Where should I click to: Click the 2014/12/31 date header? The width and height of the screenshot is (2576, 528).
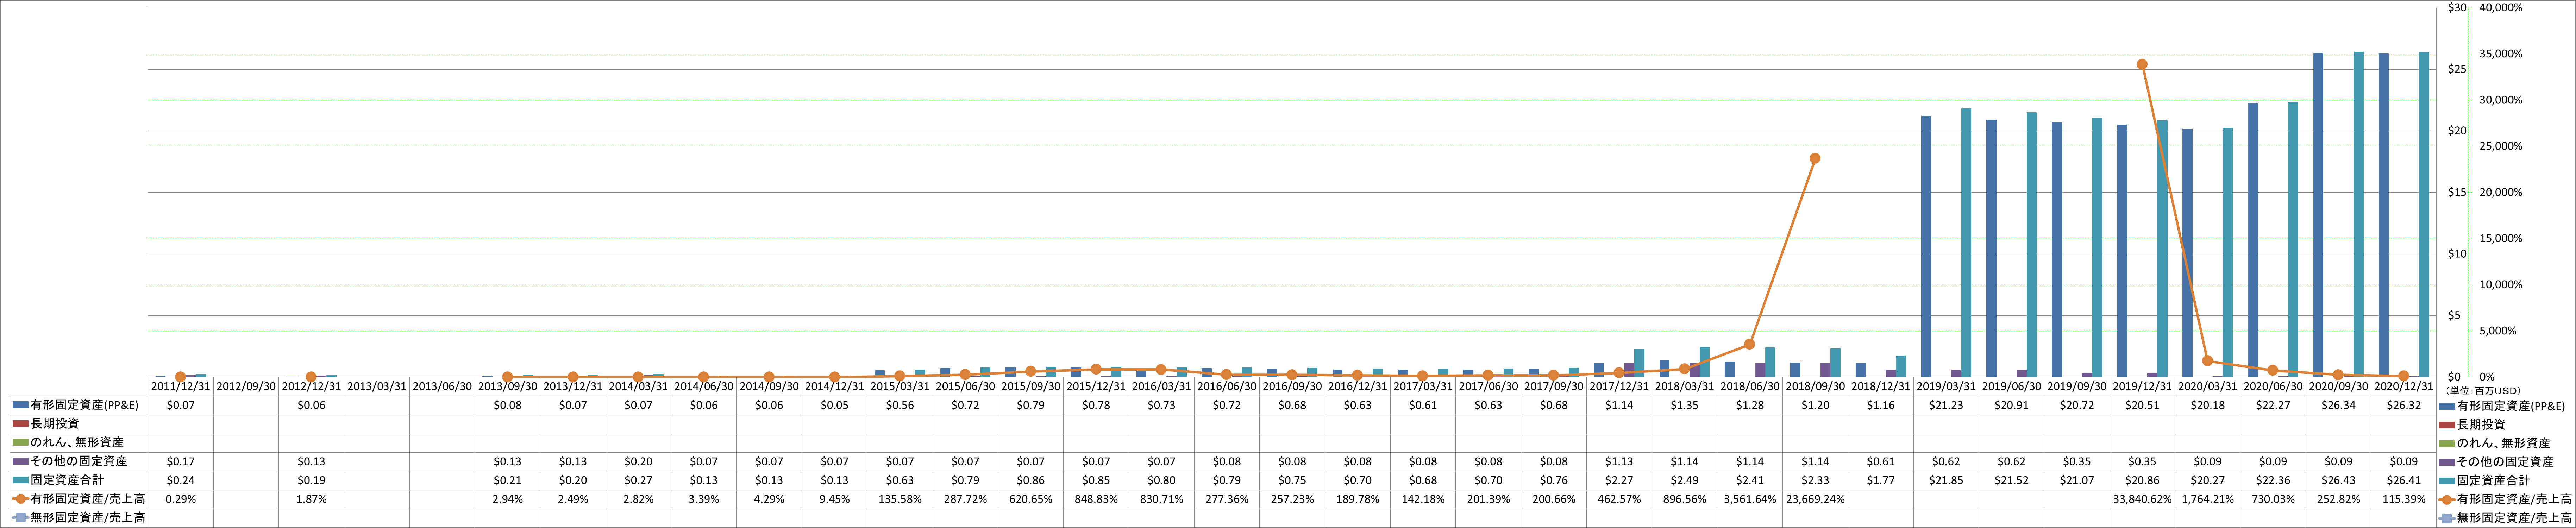834,386
